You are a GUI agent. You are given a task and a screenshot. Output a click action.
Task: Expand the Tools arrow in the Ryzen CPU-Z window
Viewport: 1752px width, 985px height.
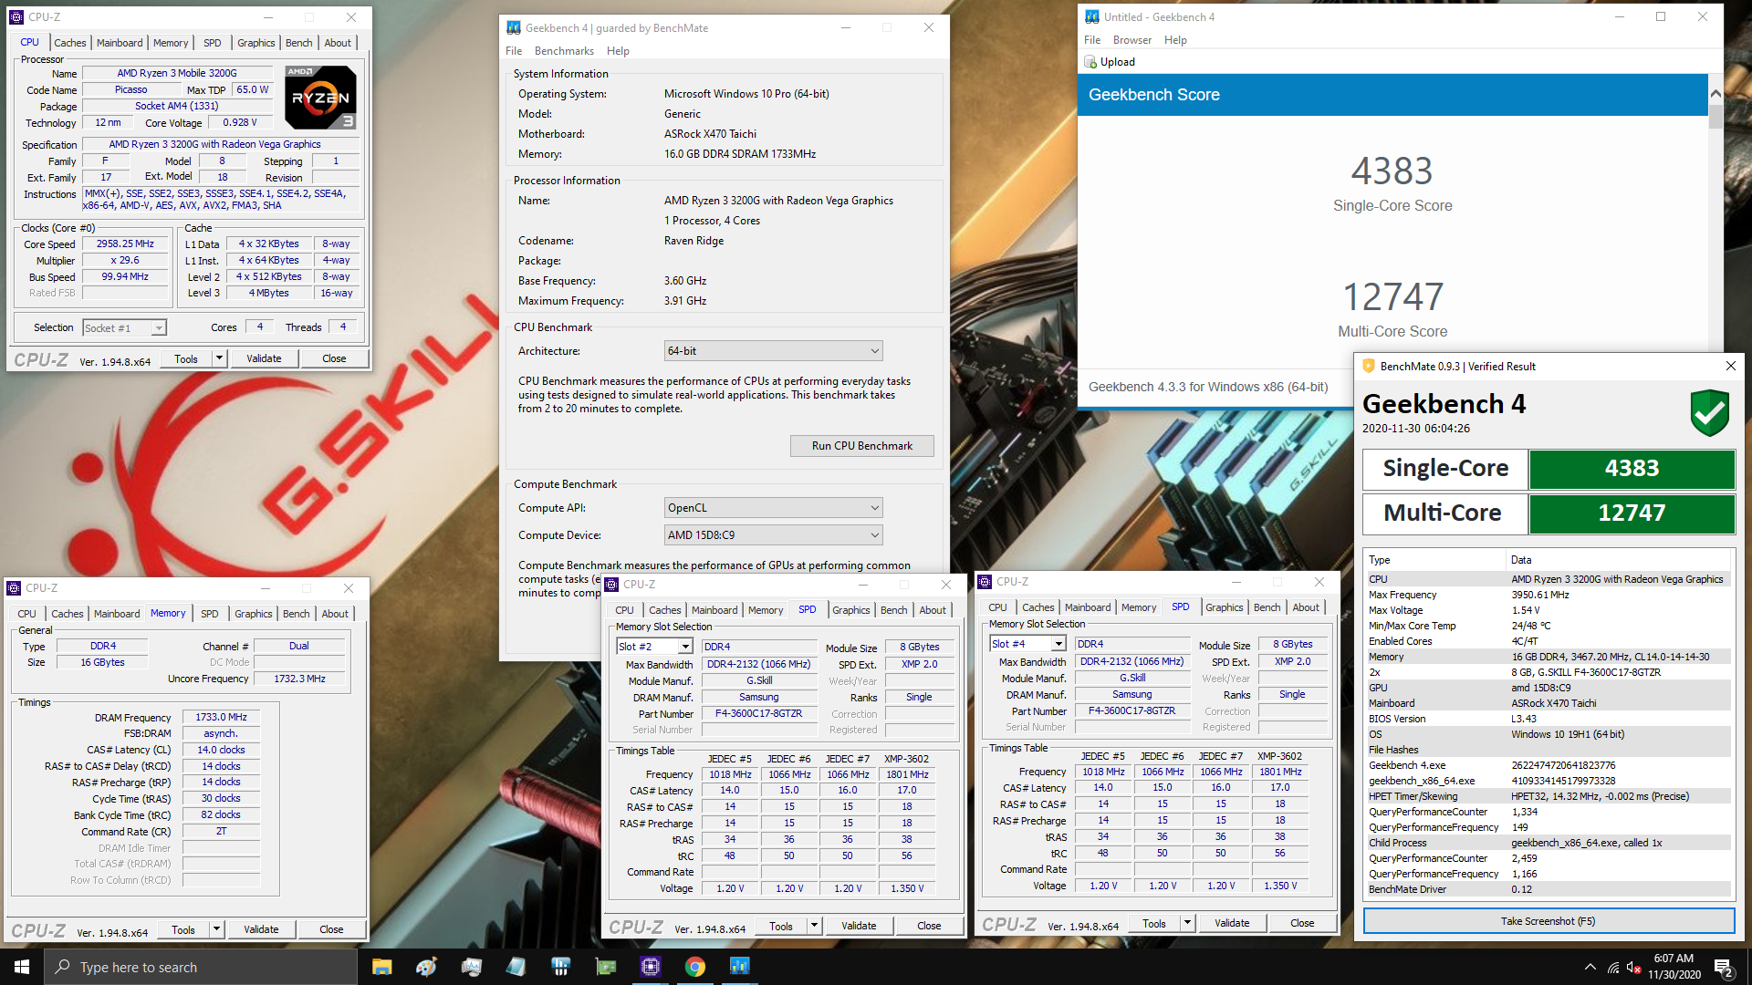pos(219,359)
